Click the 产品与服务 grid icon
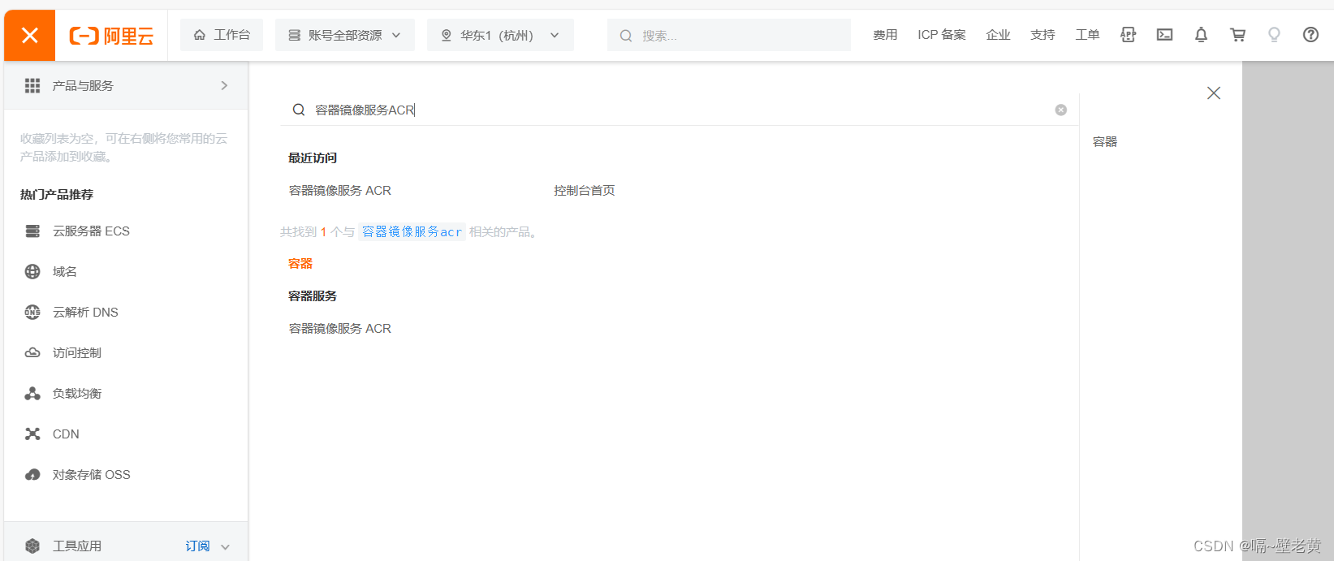Viewport: 1334px width, 561px height. point(32,85)
